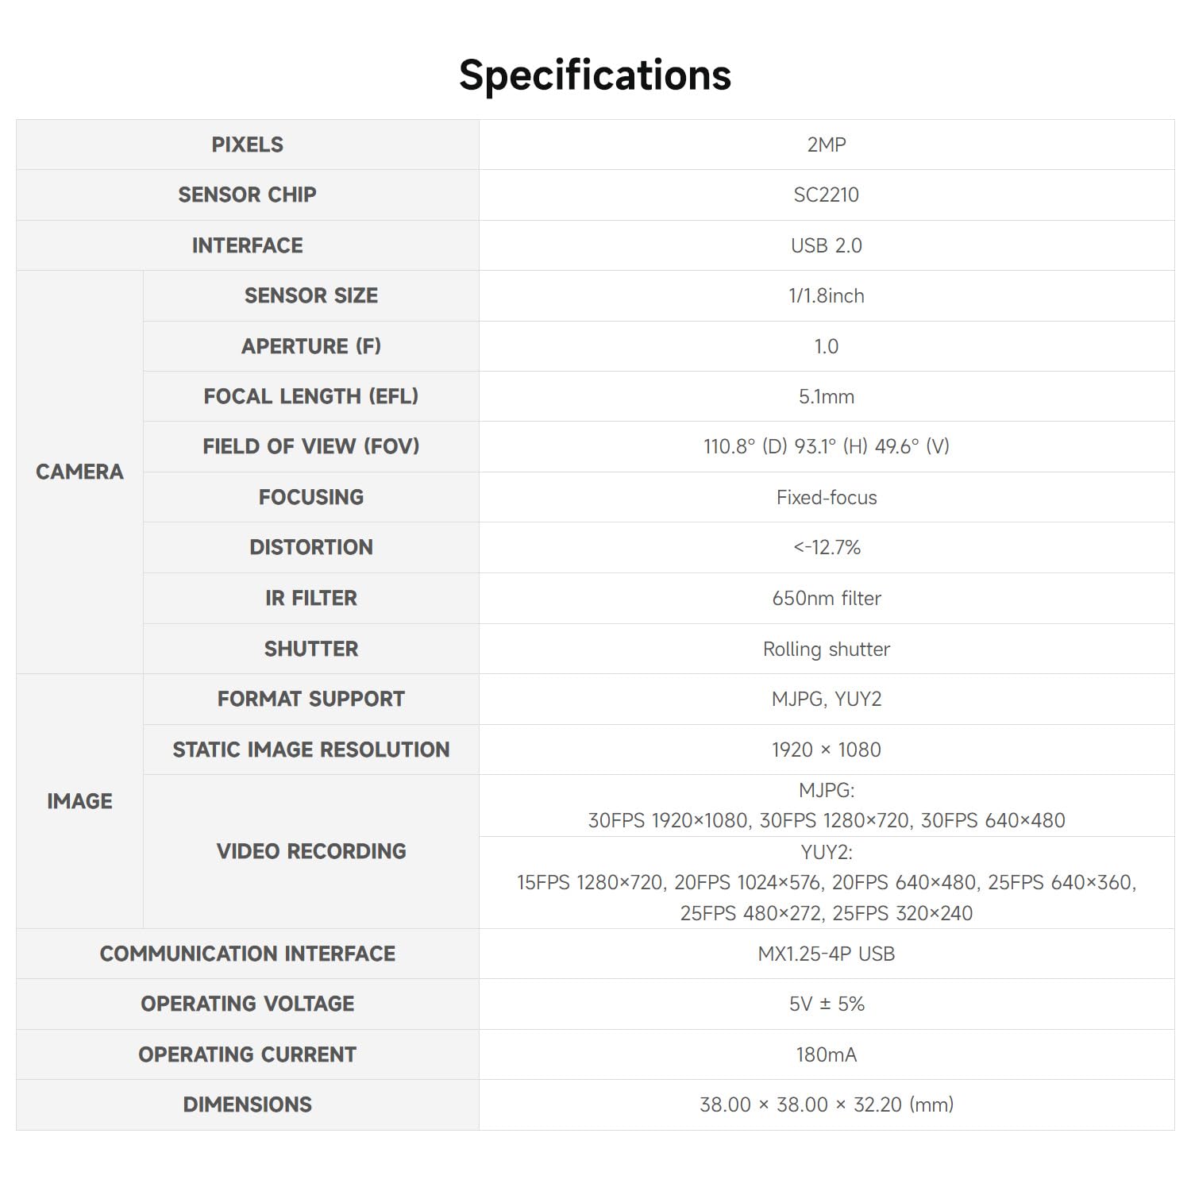Viewport: 1191px width, 1191px height.
Task: Click the VIDEO RECORDING label
Action: (311, 851)
